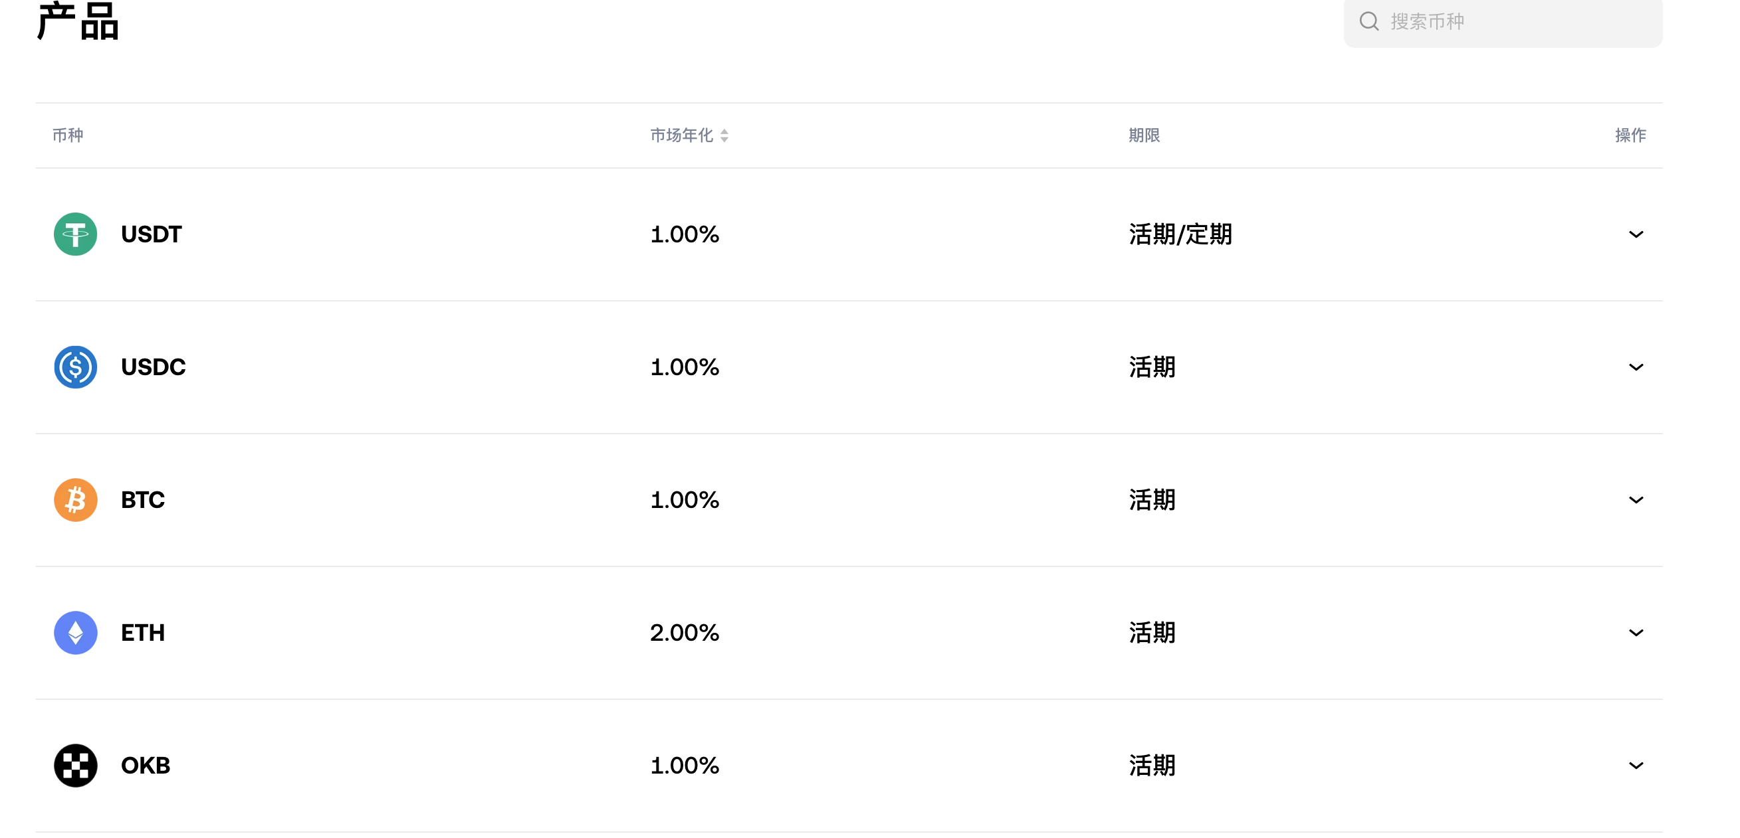This screenshot has width=1740, height=838.
Task: Select the ETH coin name
Action: 142,633
